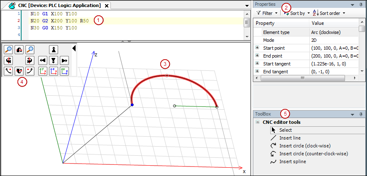Image resolution: width=367 pixels, height=176 pixels.
Task: Open the Properties panel options dropdown arrow
Action: click(352, 5)
